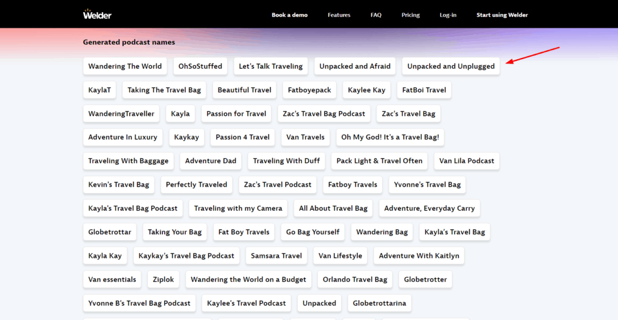Click the Welder logo
This screenshot has width=618, height=320.
click(x=97, y=14)
